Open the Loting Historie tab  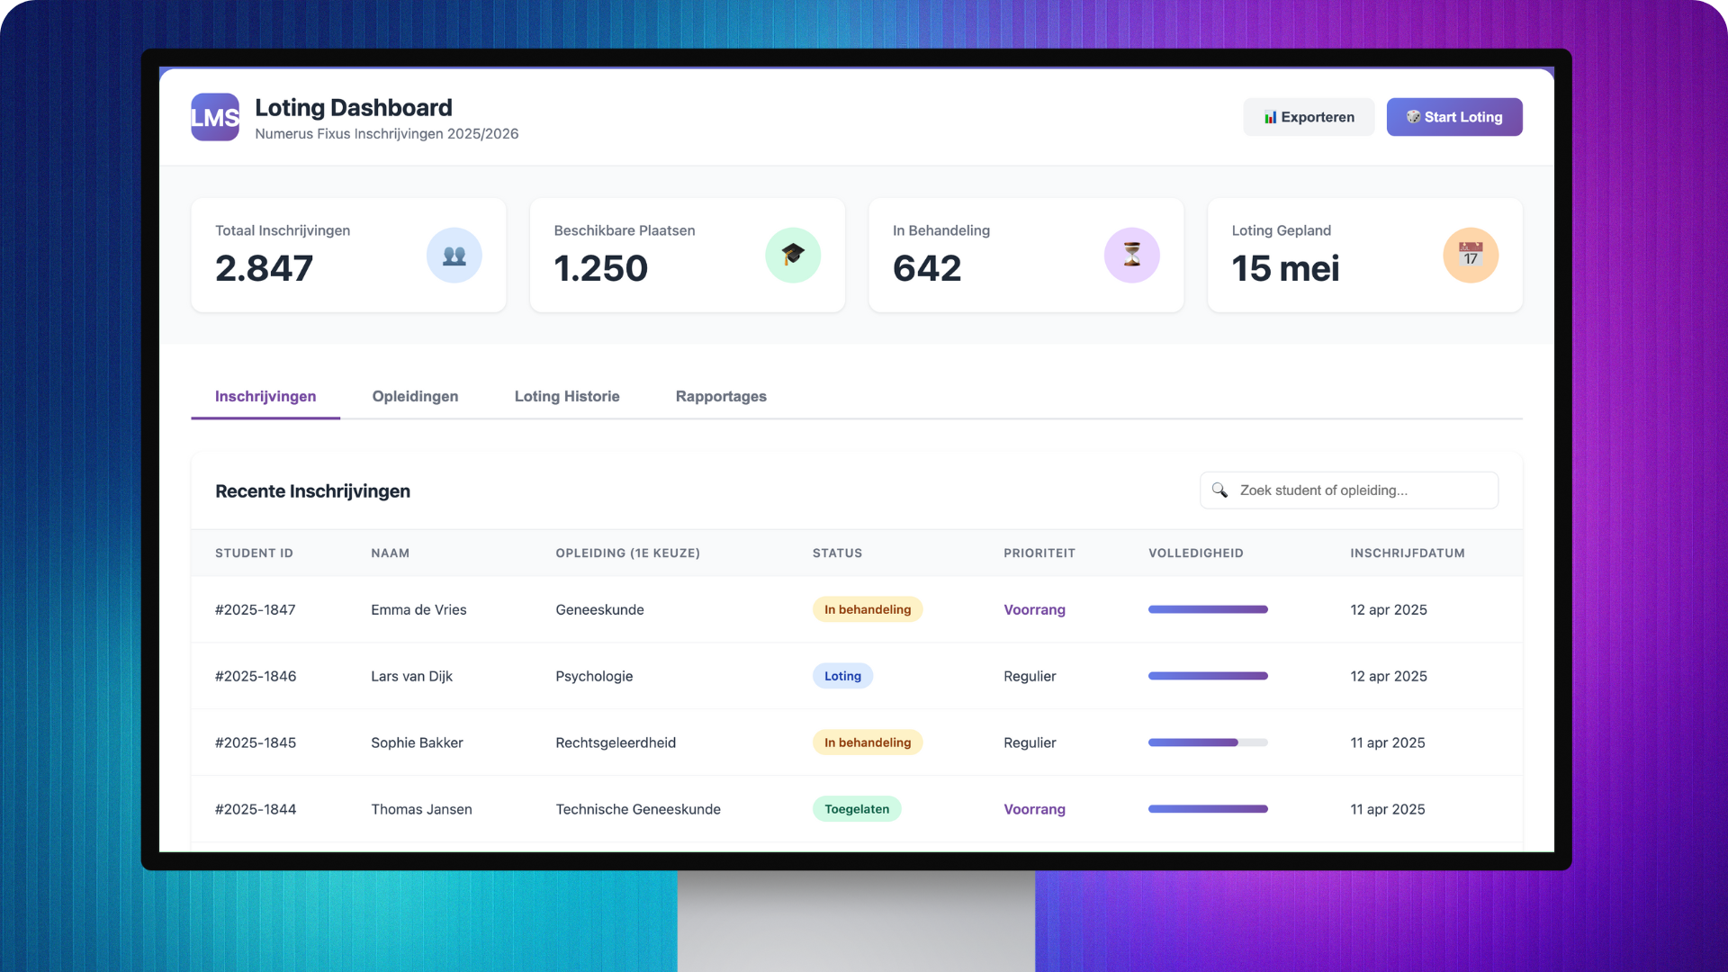pos(566,397)
